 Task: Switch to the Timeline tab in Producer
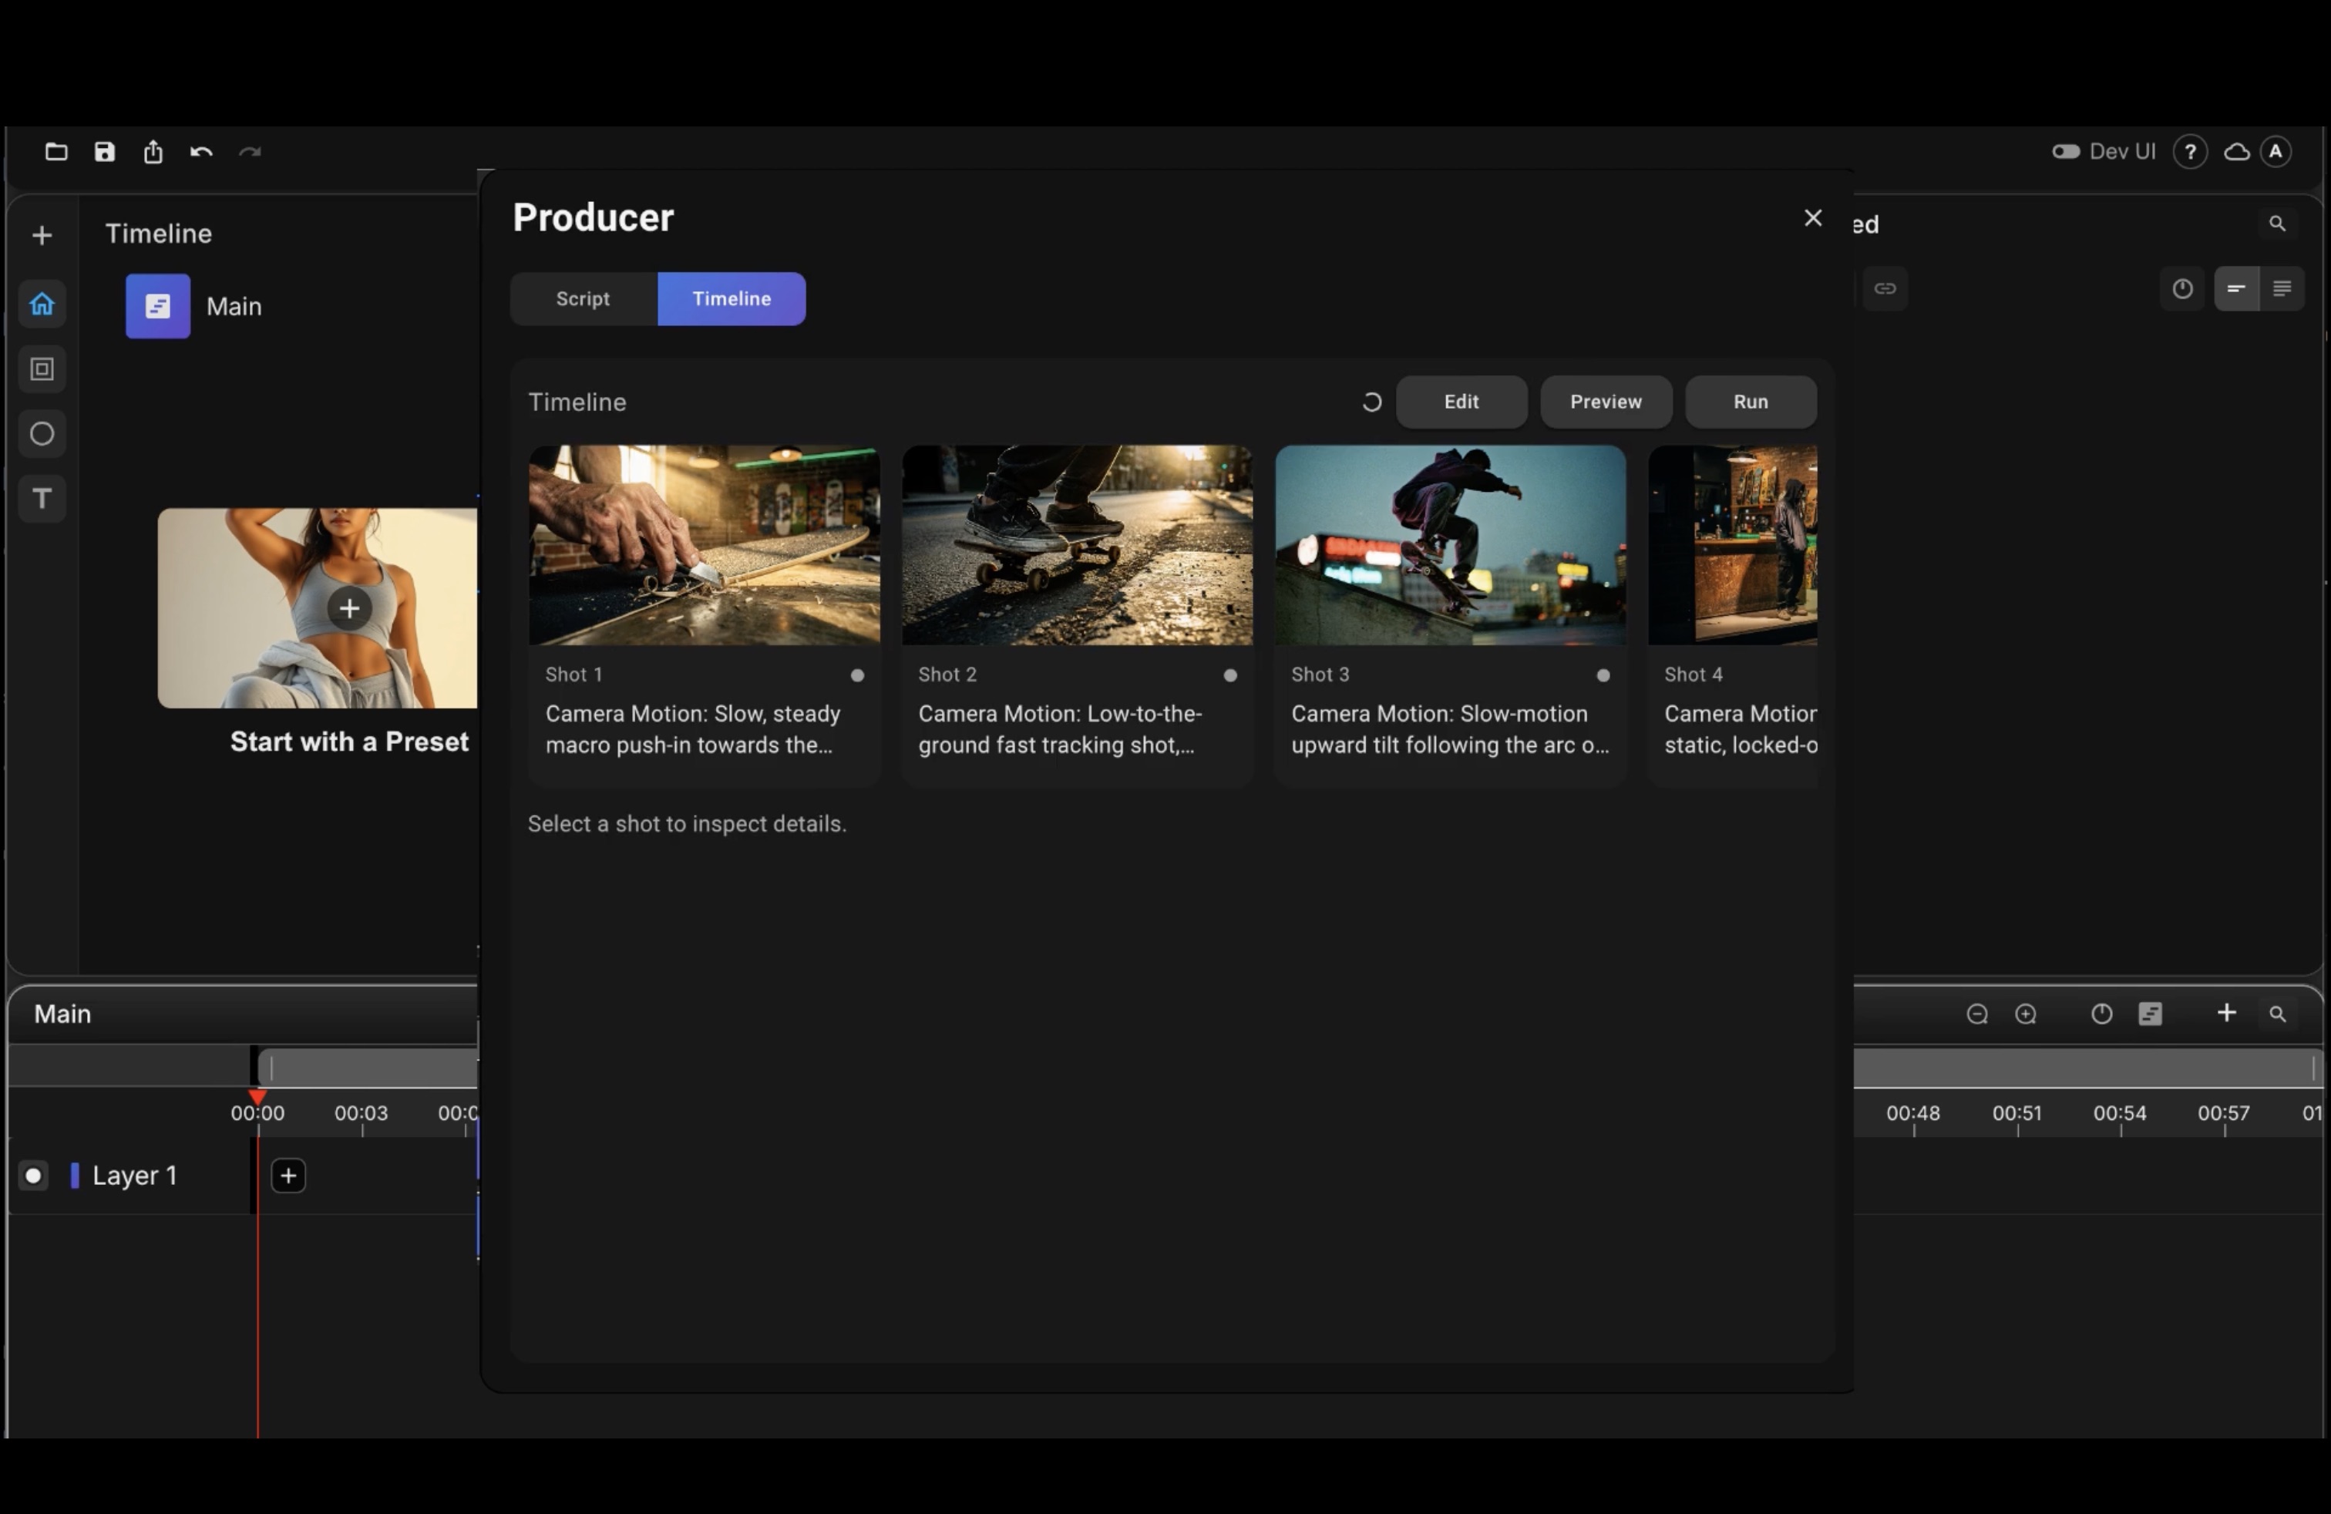(732, 298)
